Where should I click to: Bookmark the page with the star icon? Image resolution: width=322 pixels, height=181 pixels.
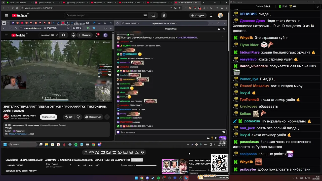(179, 8)
